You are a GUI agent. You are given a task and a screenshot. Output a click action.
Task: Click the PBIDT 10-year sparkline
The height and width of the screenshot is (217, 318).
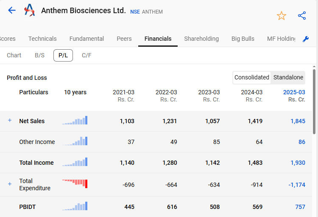[x=75, y=206]
